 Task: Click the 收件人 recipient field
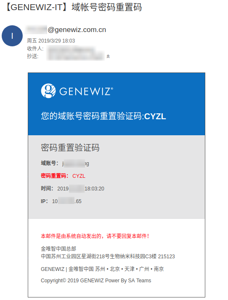[x=71, y=49]
